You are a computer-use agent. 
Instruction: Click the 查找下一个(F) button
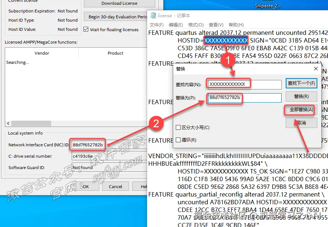coord(302,83)
